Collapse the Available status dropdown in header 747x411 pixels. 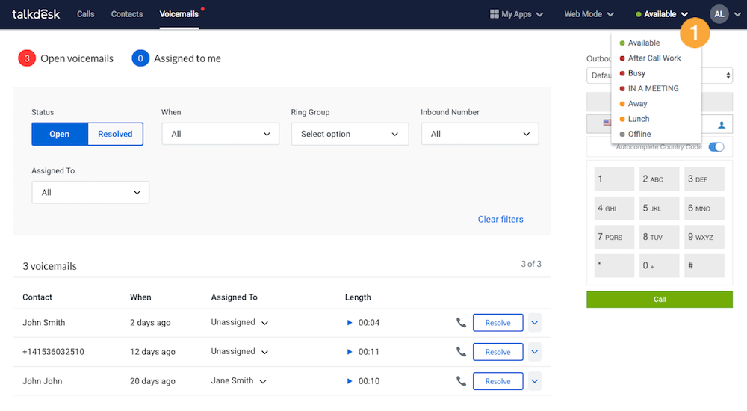(x=662, y=14)
